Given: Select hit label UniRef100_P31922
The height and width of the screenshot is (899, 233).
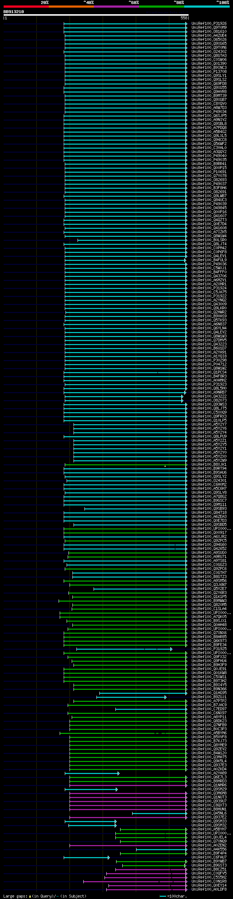Looking at the screenshot, I should (x=209, y=296).
